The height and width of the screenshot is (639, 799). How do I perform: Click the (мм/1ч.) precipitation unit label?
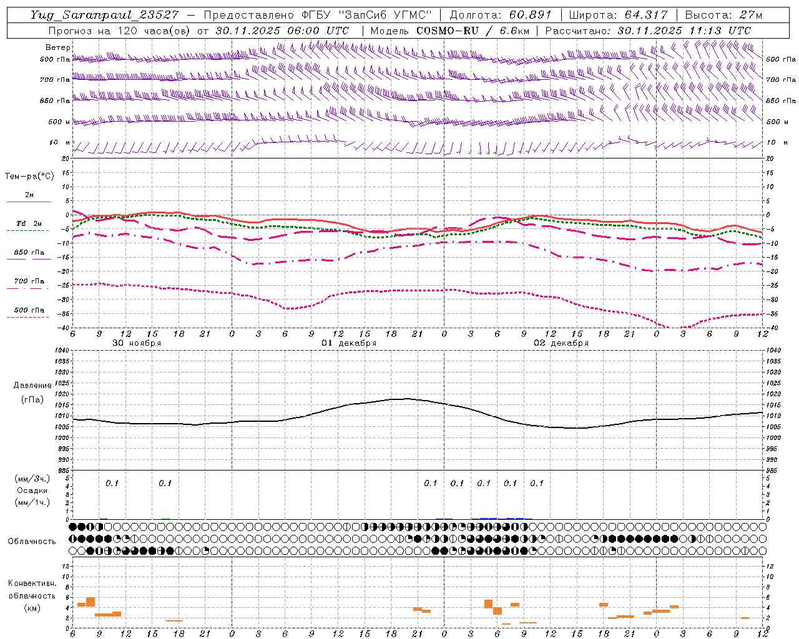[32, 502]
